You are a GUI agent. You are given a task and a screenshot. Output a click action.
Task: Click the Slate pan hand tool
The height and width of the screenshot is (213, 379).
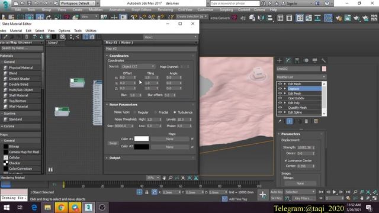[164, 178]
